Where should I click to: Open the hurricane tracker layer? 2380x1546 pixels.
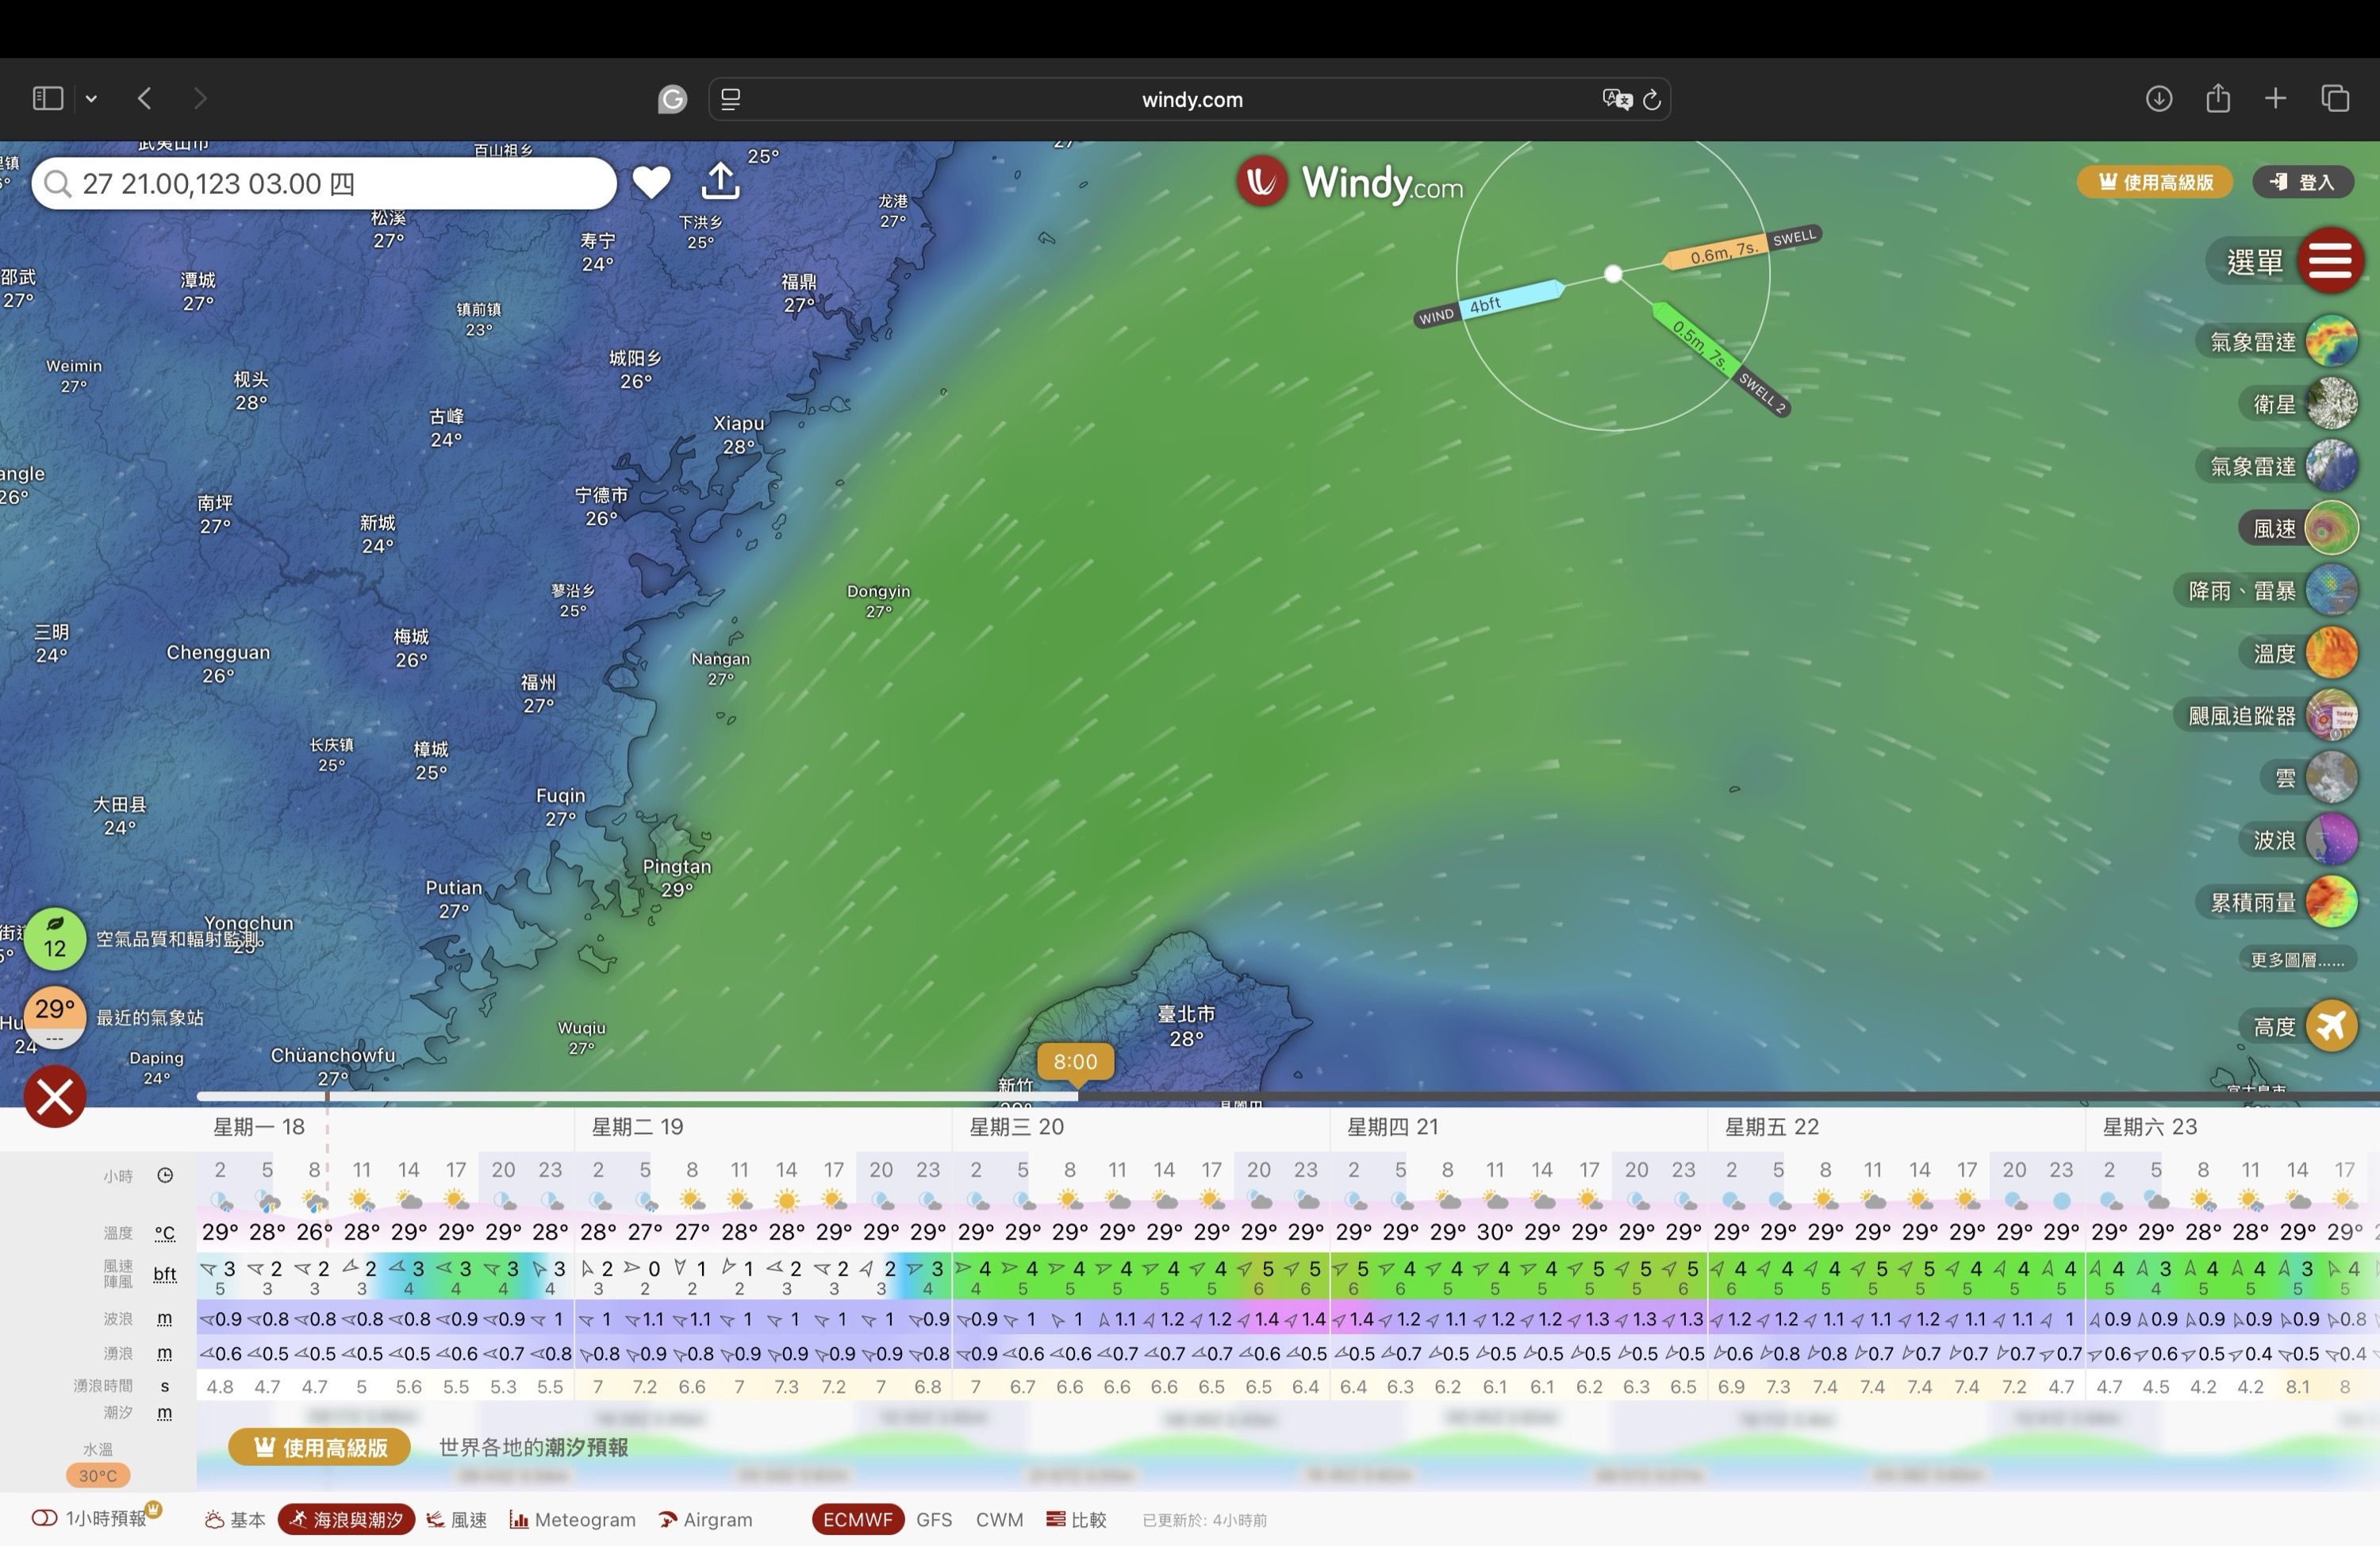tap(2331, 716)
